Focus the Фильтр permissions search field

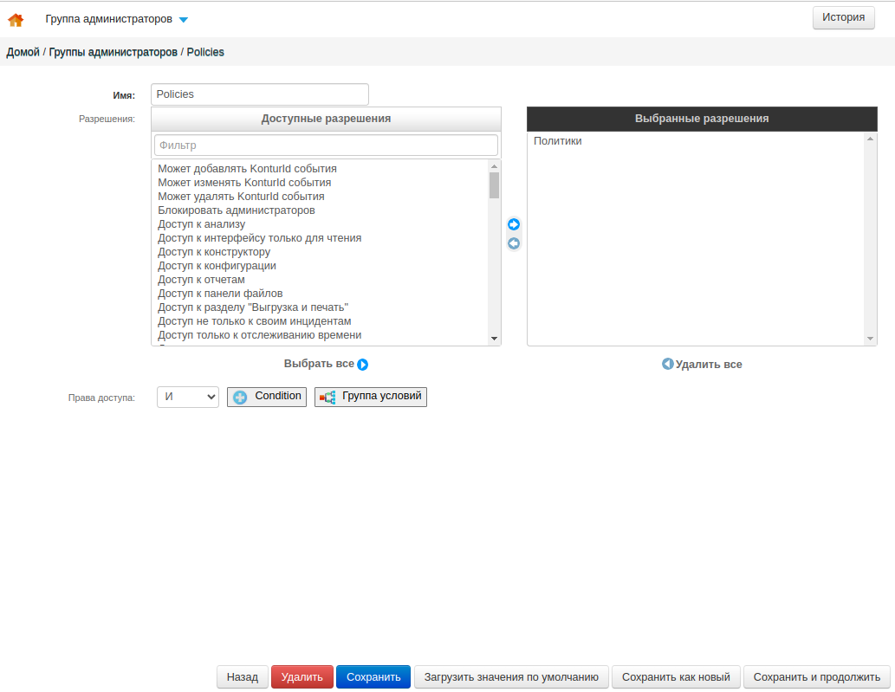point(326,145)
